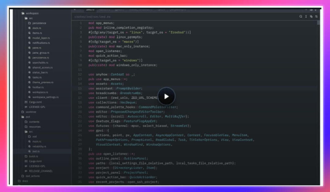Click the Rust icon beside reliability.rs

(29, 146)
